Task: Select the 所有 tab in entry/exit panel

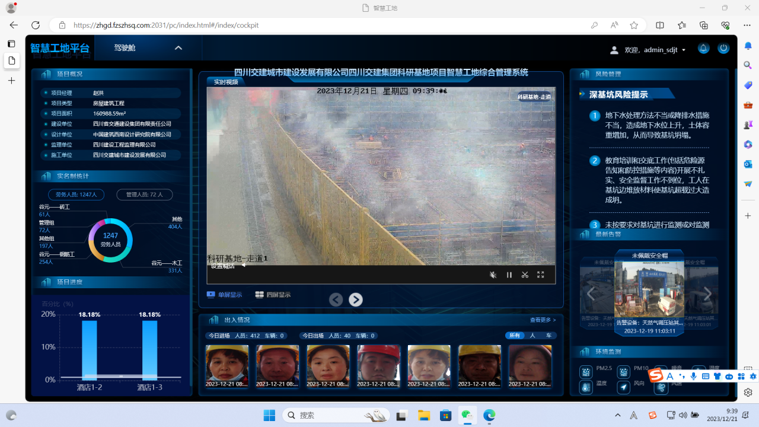Action: [x=514, y=336]
